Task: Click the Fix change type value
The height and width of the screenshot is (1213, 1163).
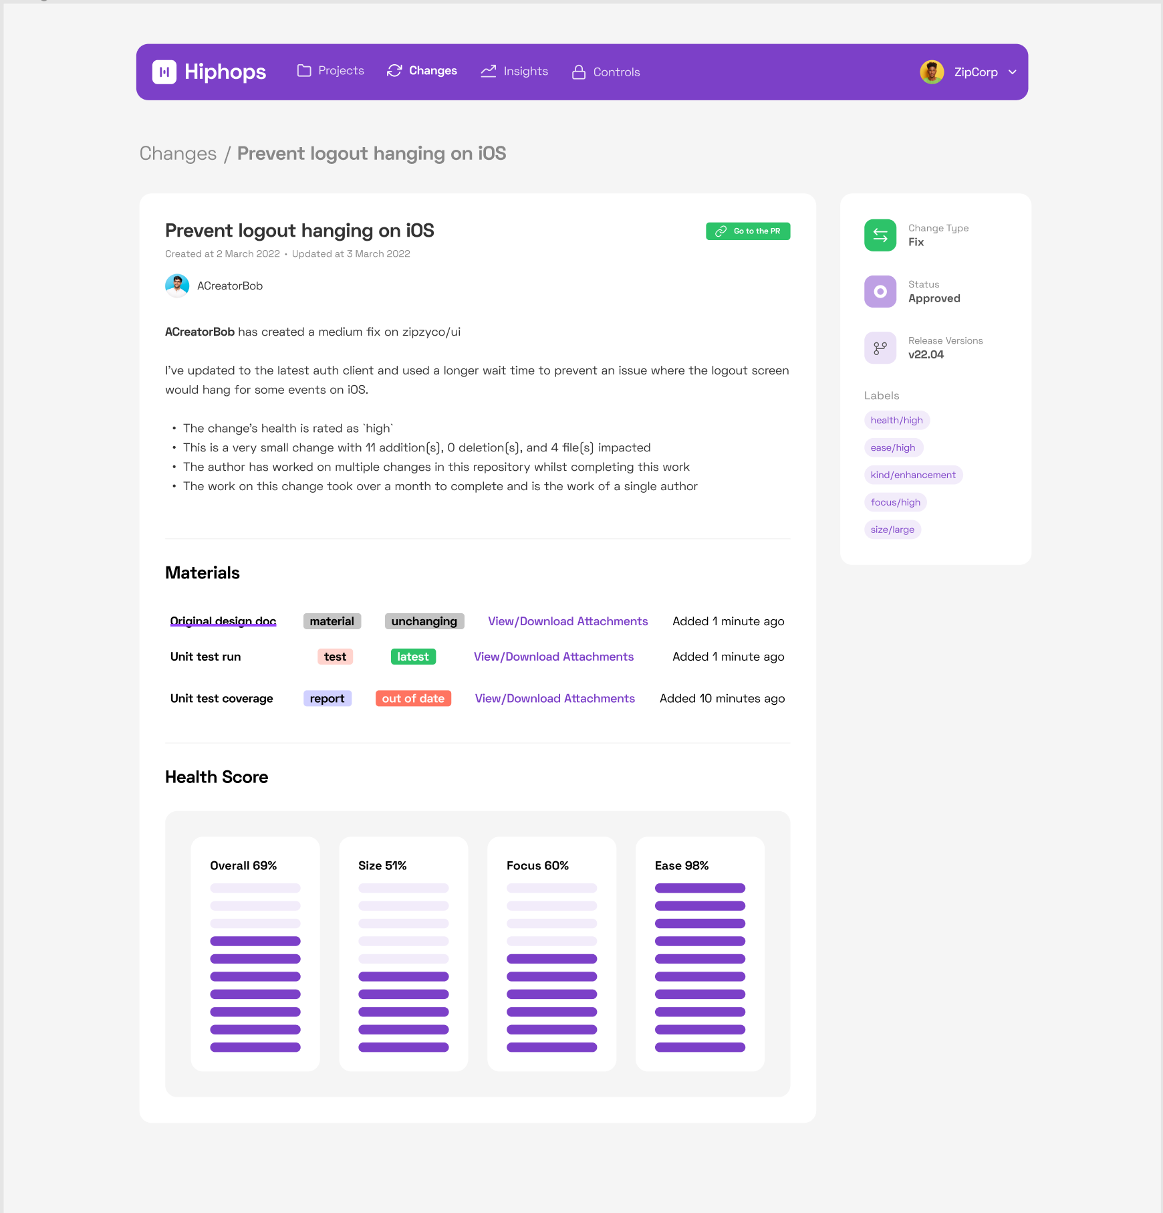Action: tap(916, 242)
